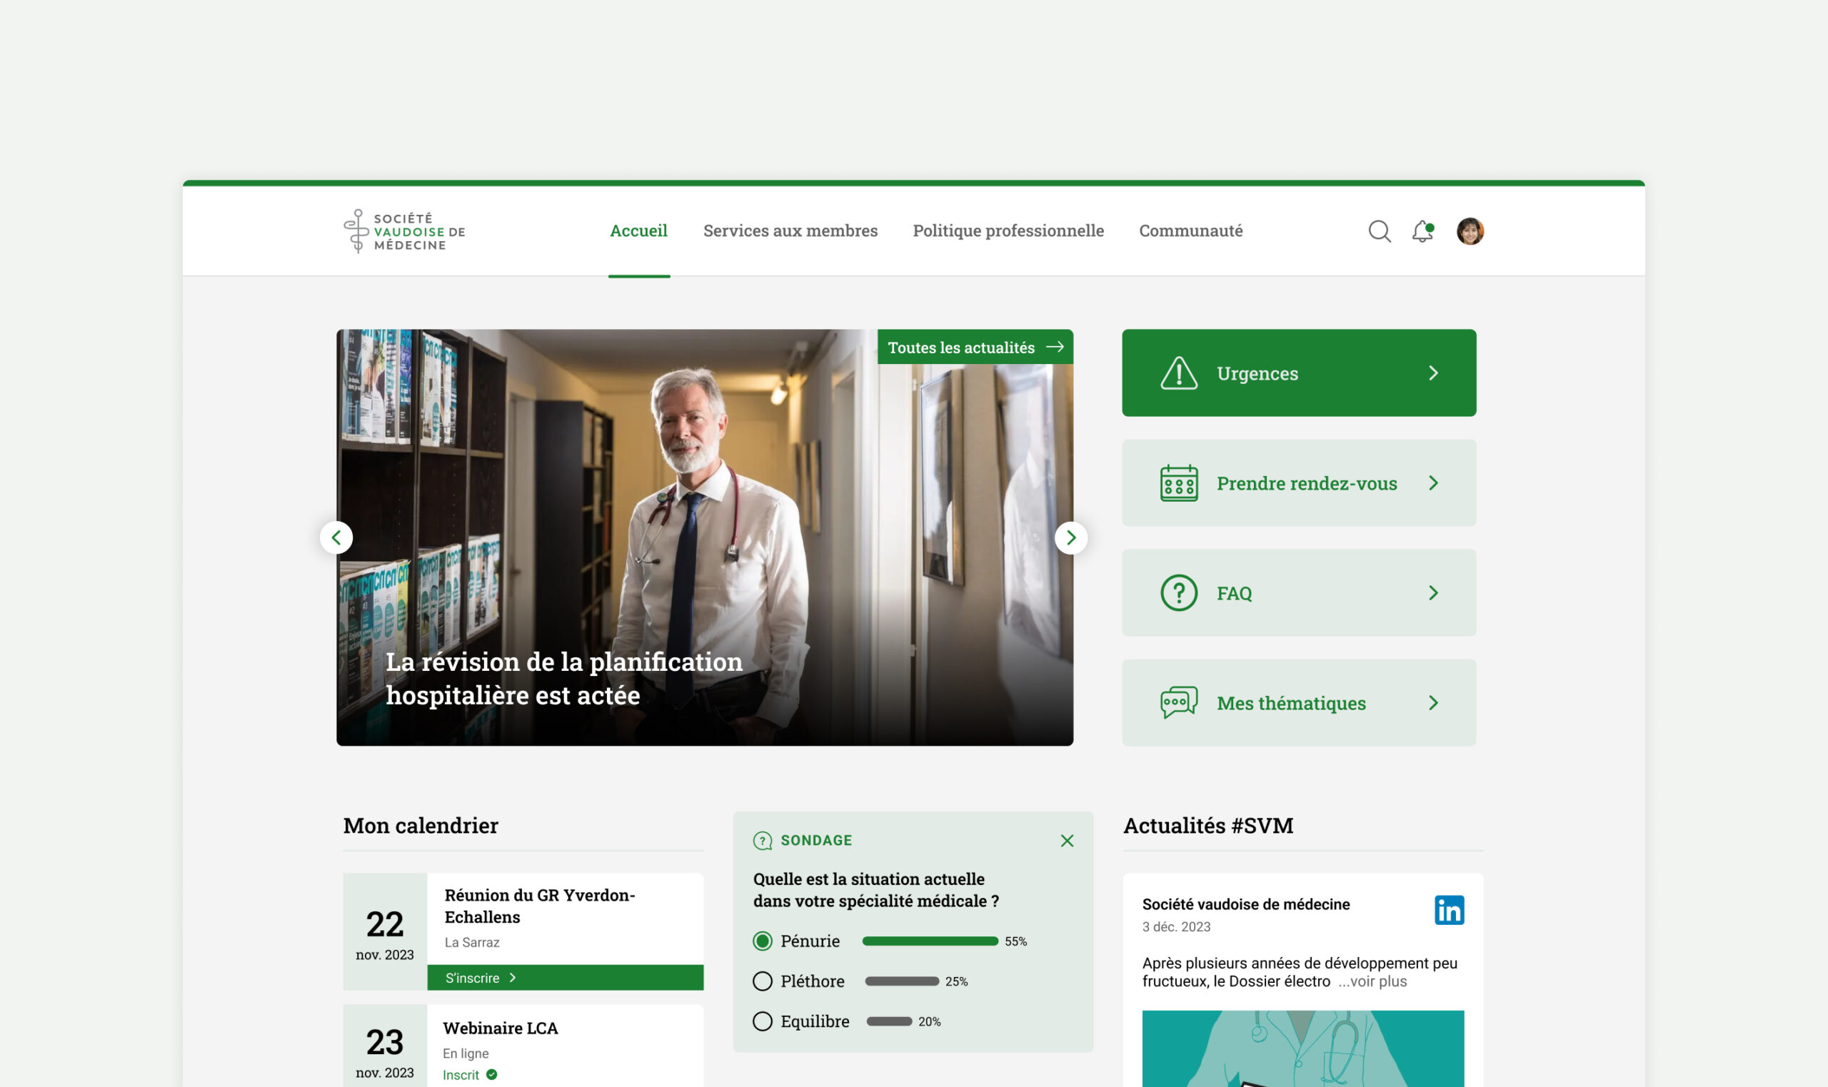Click the 22 nov. 2023 date tile
Image resolution: width=1828 pixels, height=1087 pixels.
[385, 931]
